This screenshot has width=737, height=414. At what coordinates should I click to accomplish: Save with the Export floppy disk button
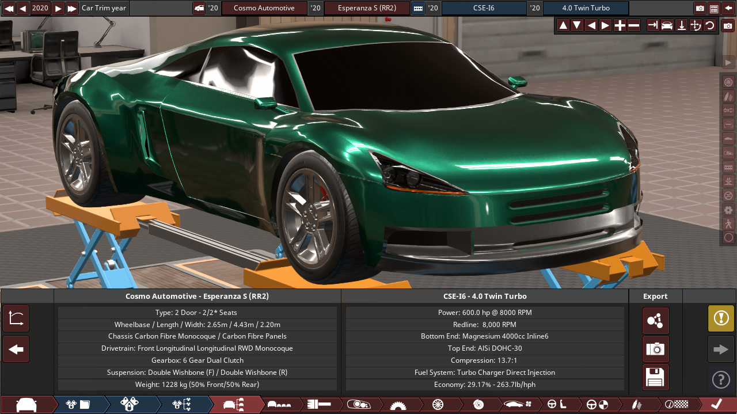click(x=655, y=377)
